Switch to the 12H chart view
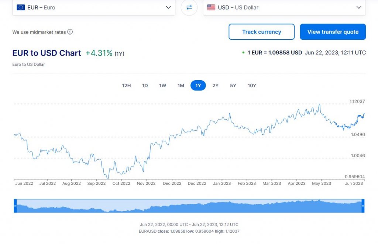378x244 pixels. (x=126, y=85)
